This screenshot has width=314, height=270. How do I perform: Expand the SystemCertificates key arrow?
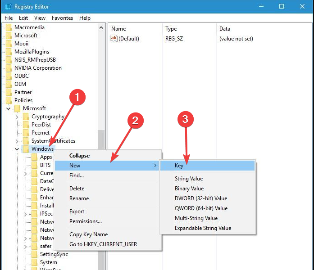point(17,141)
